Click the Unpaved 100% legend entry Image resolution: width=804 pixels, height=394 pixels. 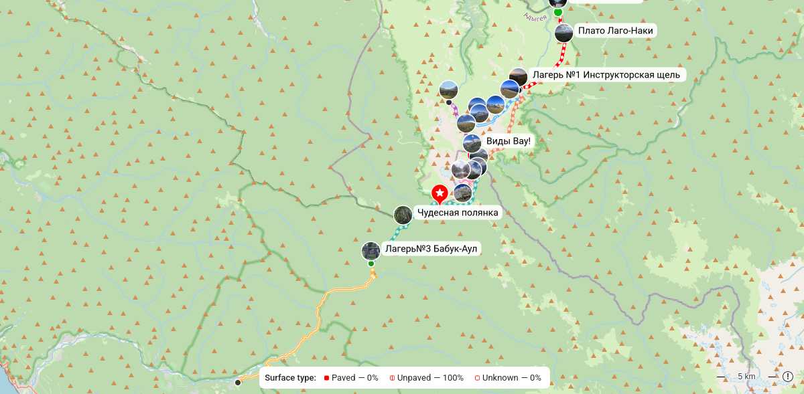coord(427,377)
